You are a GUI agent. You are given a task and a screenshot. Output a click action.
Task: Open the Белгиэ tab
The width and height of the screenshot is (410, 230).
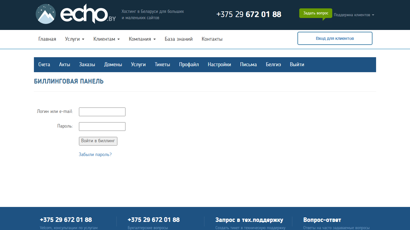(273, 65)
